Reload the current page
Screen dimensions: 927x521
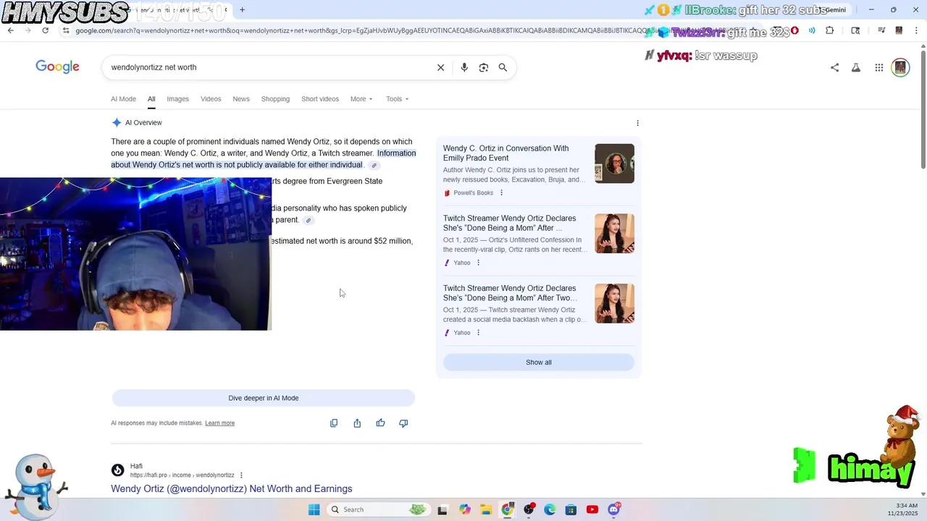(x=45, y=30)
